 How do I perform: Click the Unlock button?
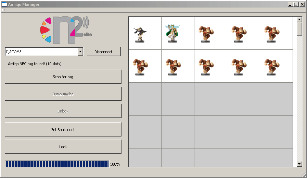tap(63, 111)
